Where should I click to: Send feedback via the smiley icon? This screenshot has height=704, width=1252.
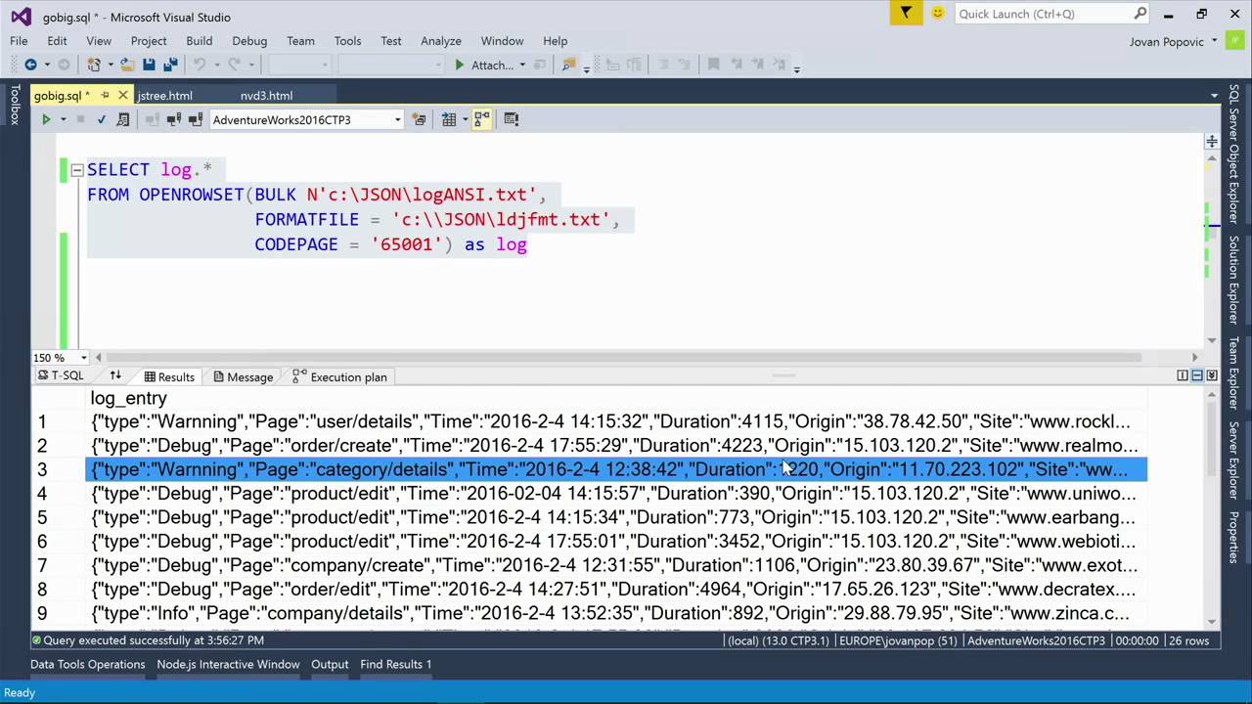(938, 13)
